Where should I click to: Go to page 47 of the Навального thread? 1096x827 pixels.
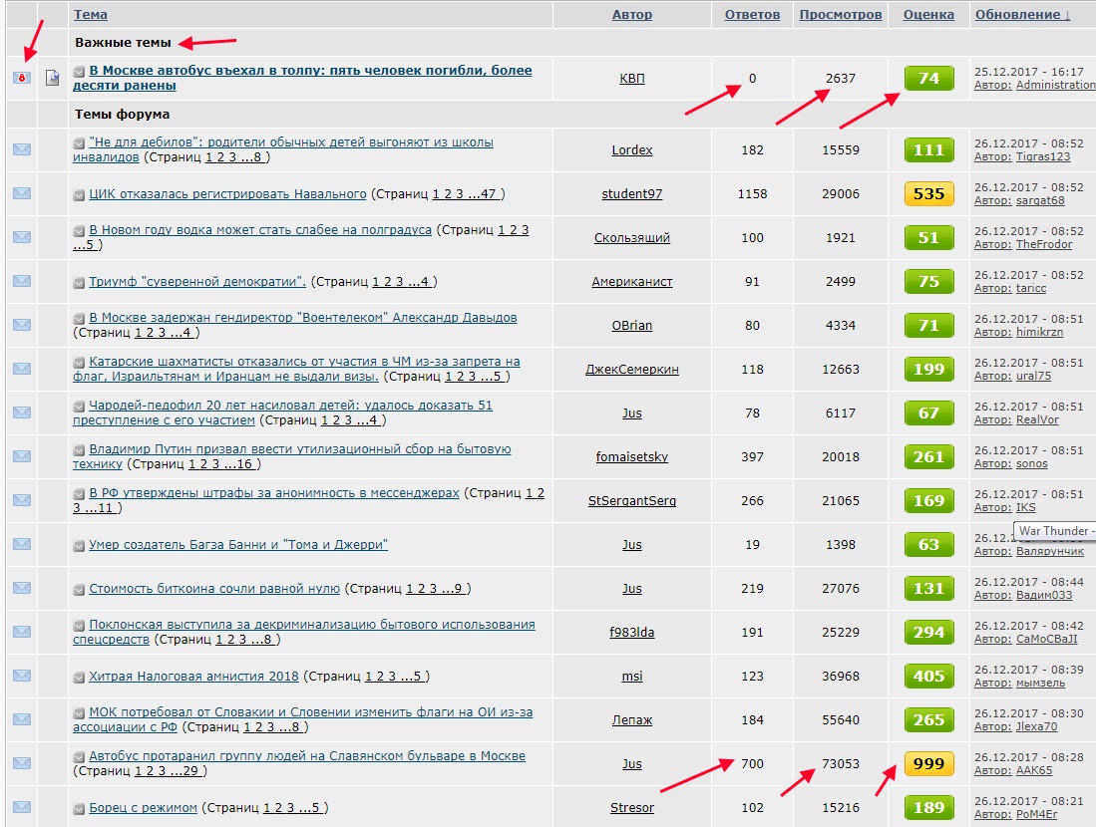point(488,193)
